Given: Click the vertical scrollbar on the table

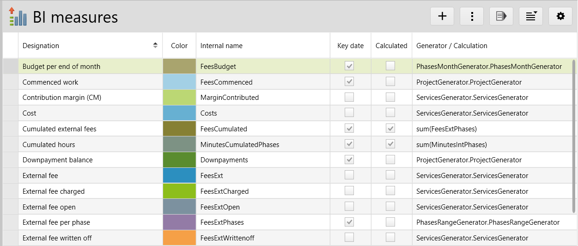Looking at the screenshot, I should pos(574,134).
